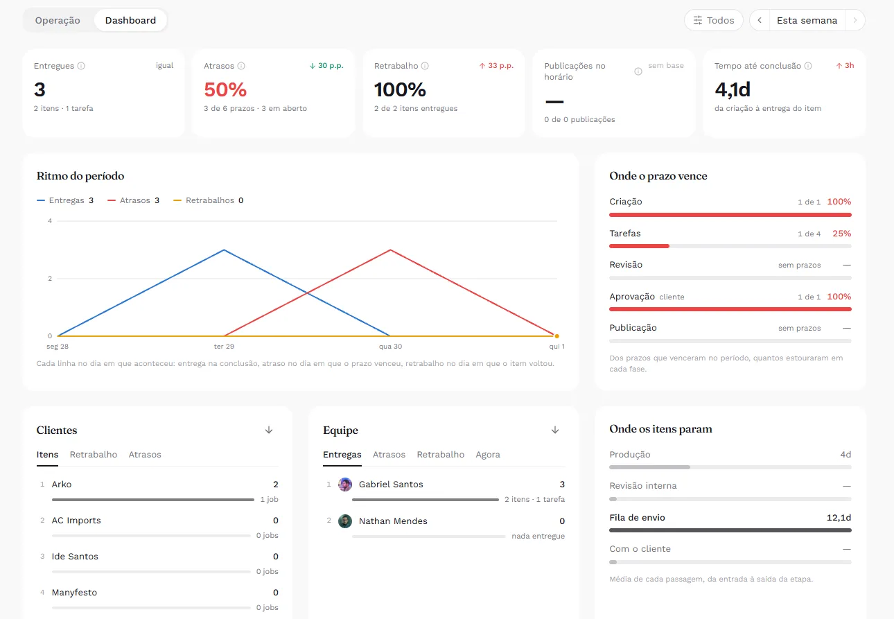Viewport: 894px width, 619px height.
Task: Click the Tarefas deadline progress bar
Action: [730, 246]
